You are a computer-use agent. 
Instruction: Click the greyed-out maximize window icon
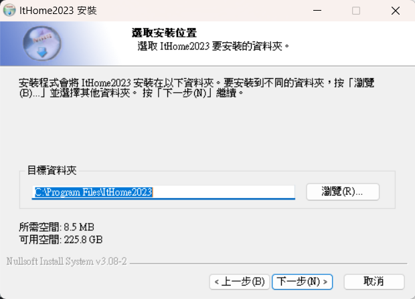356,11
